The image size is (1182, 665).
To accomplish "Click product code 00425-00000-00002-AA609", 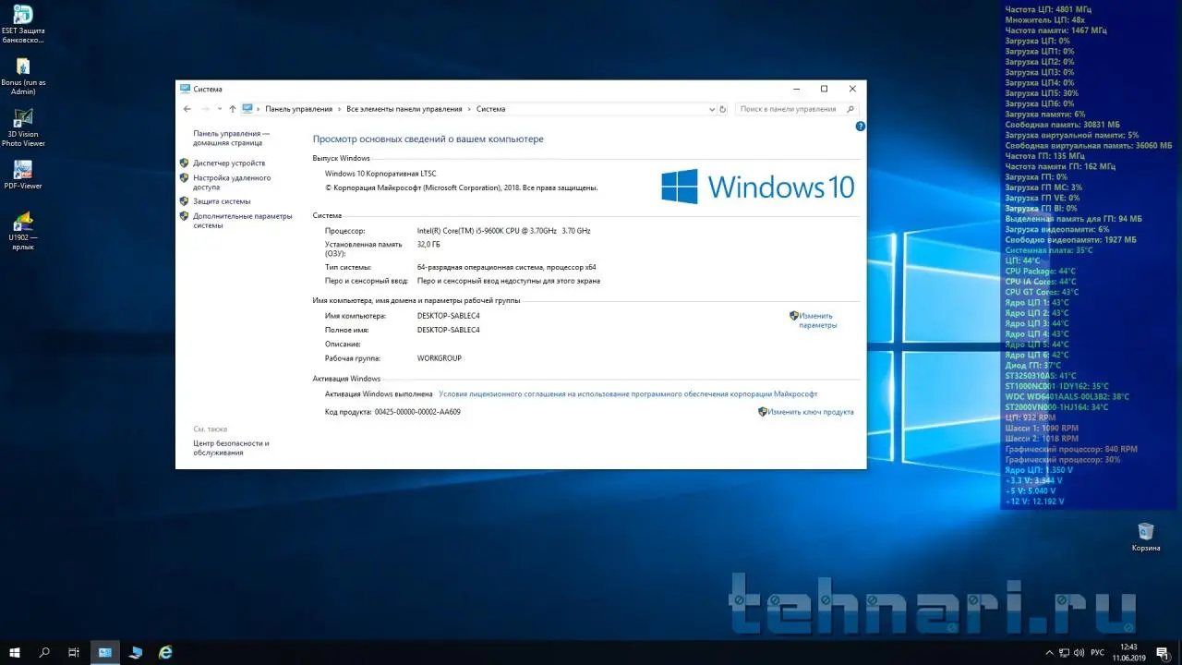I will 417,412.
